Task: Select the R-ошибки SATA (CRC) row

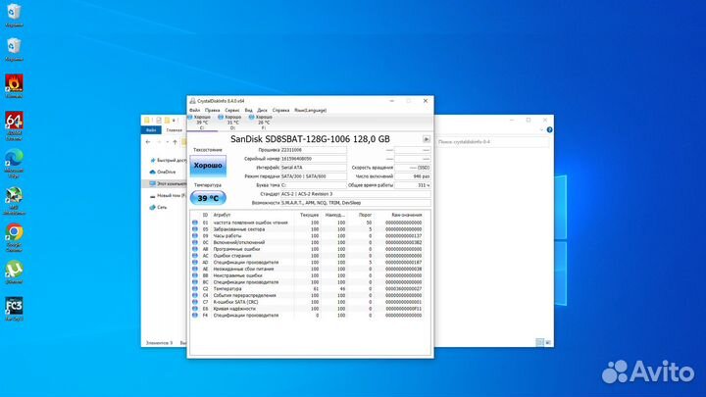Action: (x=308, y=302)
